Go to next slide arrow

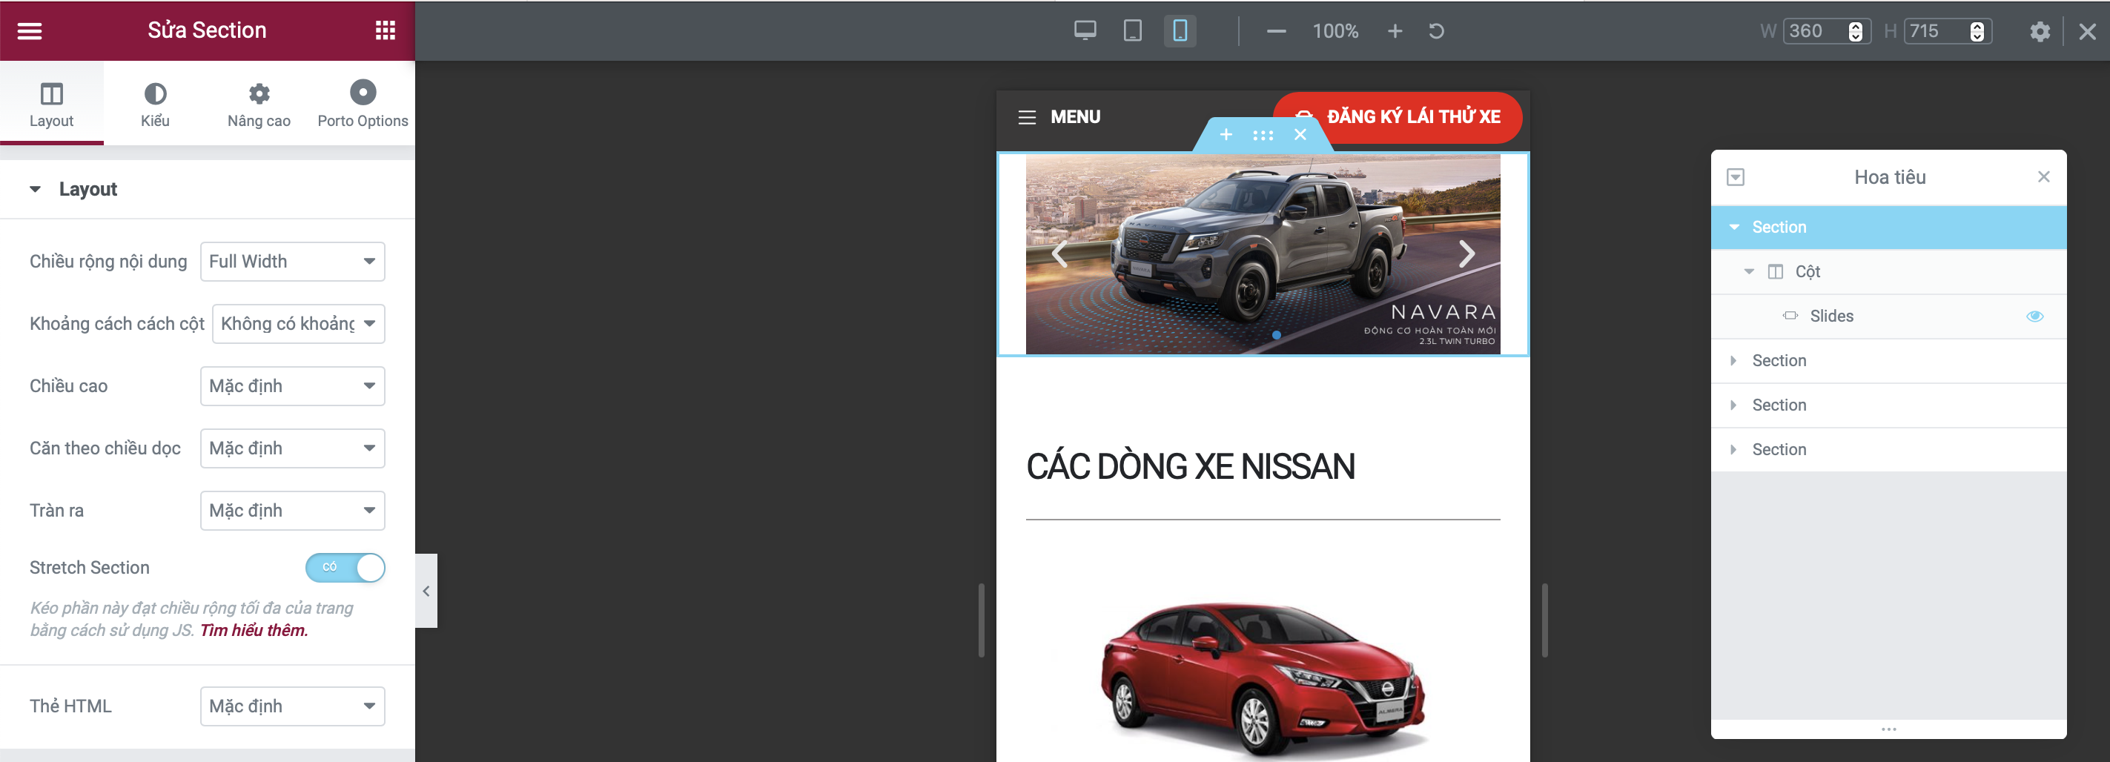pos(1466,254)
